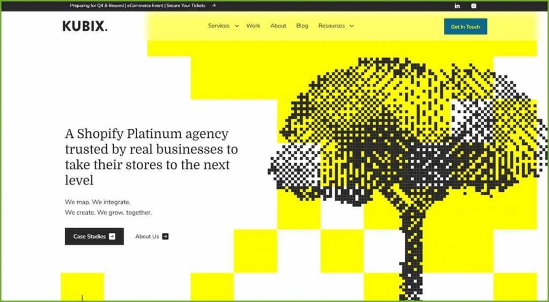Click the arrow after Secure Your Tickets
The width and height of the screenshot is (549, 302).
pos(213,5)
